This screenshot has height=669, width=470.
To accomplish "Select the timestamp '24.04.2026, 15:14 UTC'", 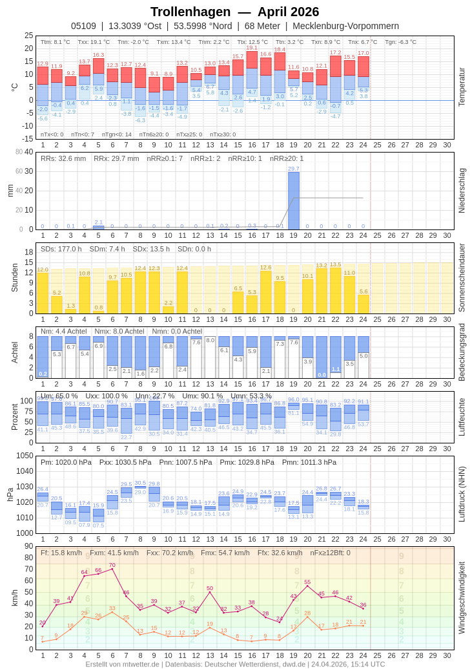I will [x=348, y=664].
